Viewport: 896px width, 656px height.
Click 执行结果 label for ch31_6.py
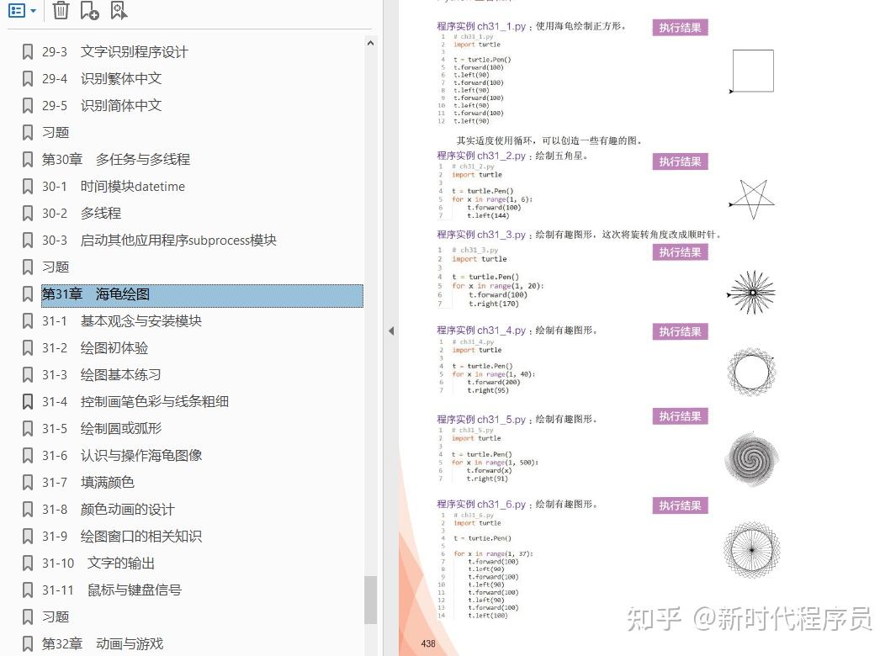(680, 505)
